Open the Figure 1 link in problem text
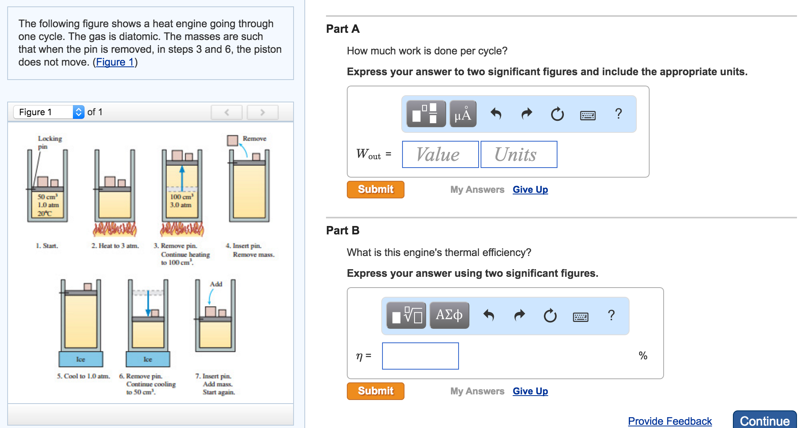The width and height of the screenshot is (809, 428). point(115,62)
